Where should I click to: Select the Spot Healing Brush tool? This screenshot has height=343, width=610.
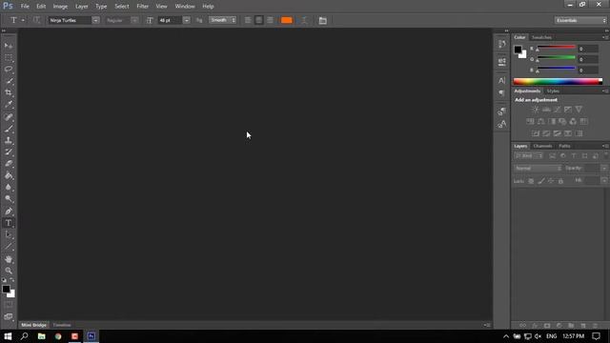pos(9,116)
